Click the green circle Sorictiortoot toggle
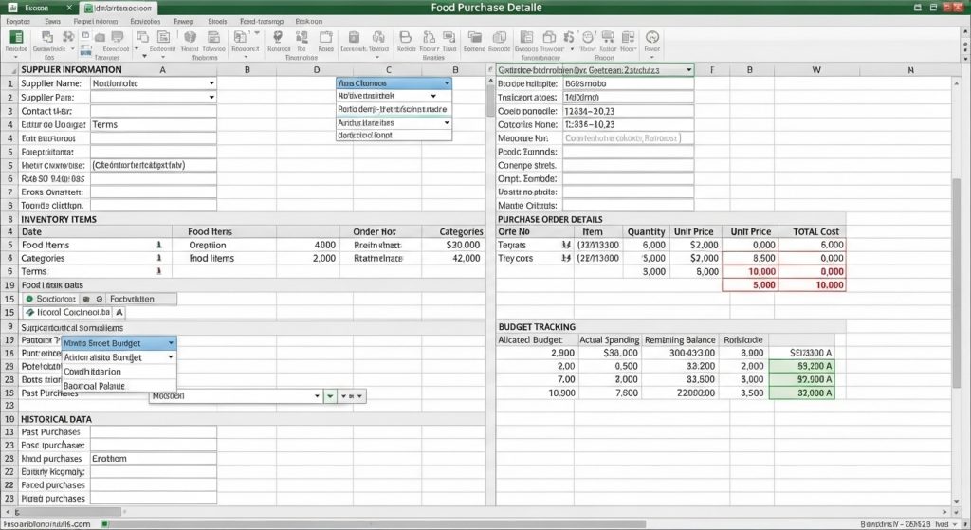This screenshot has width=971, height=530. (29, 299)
